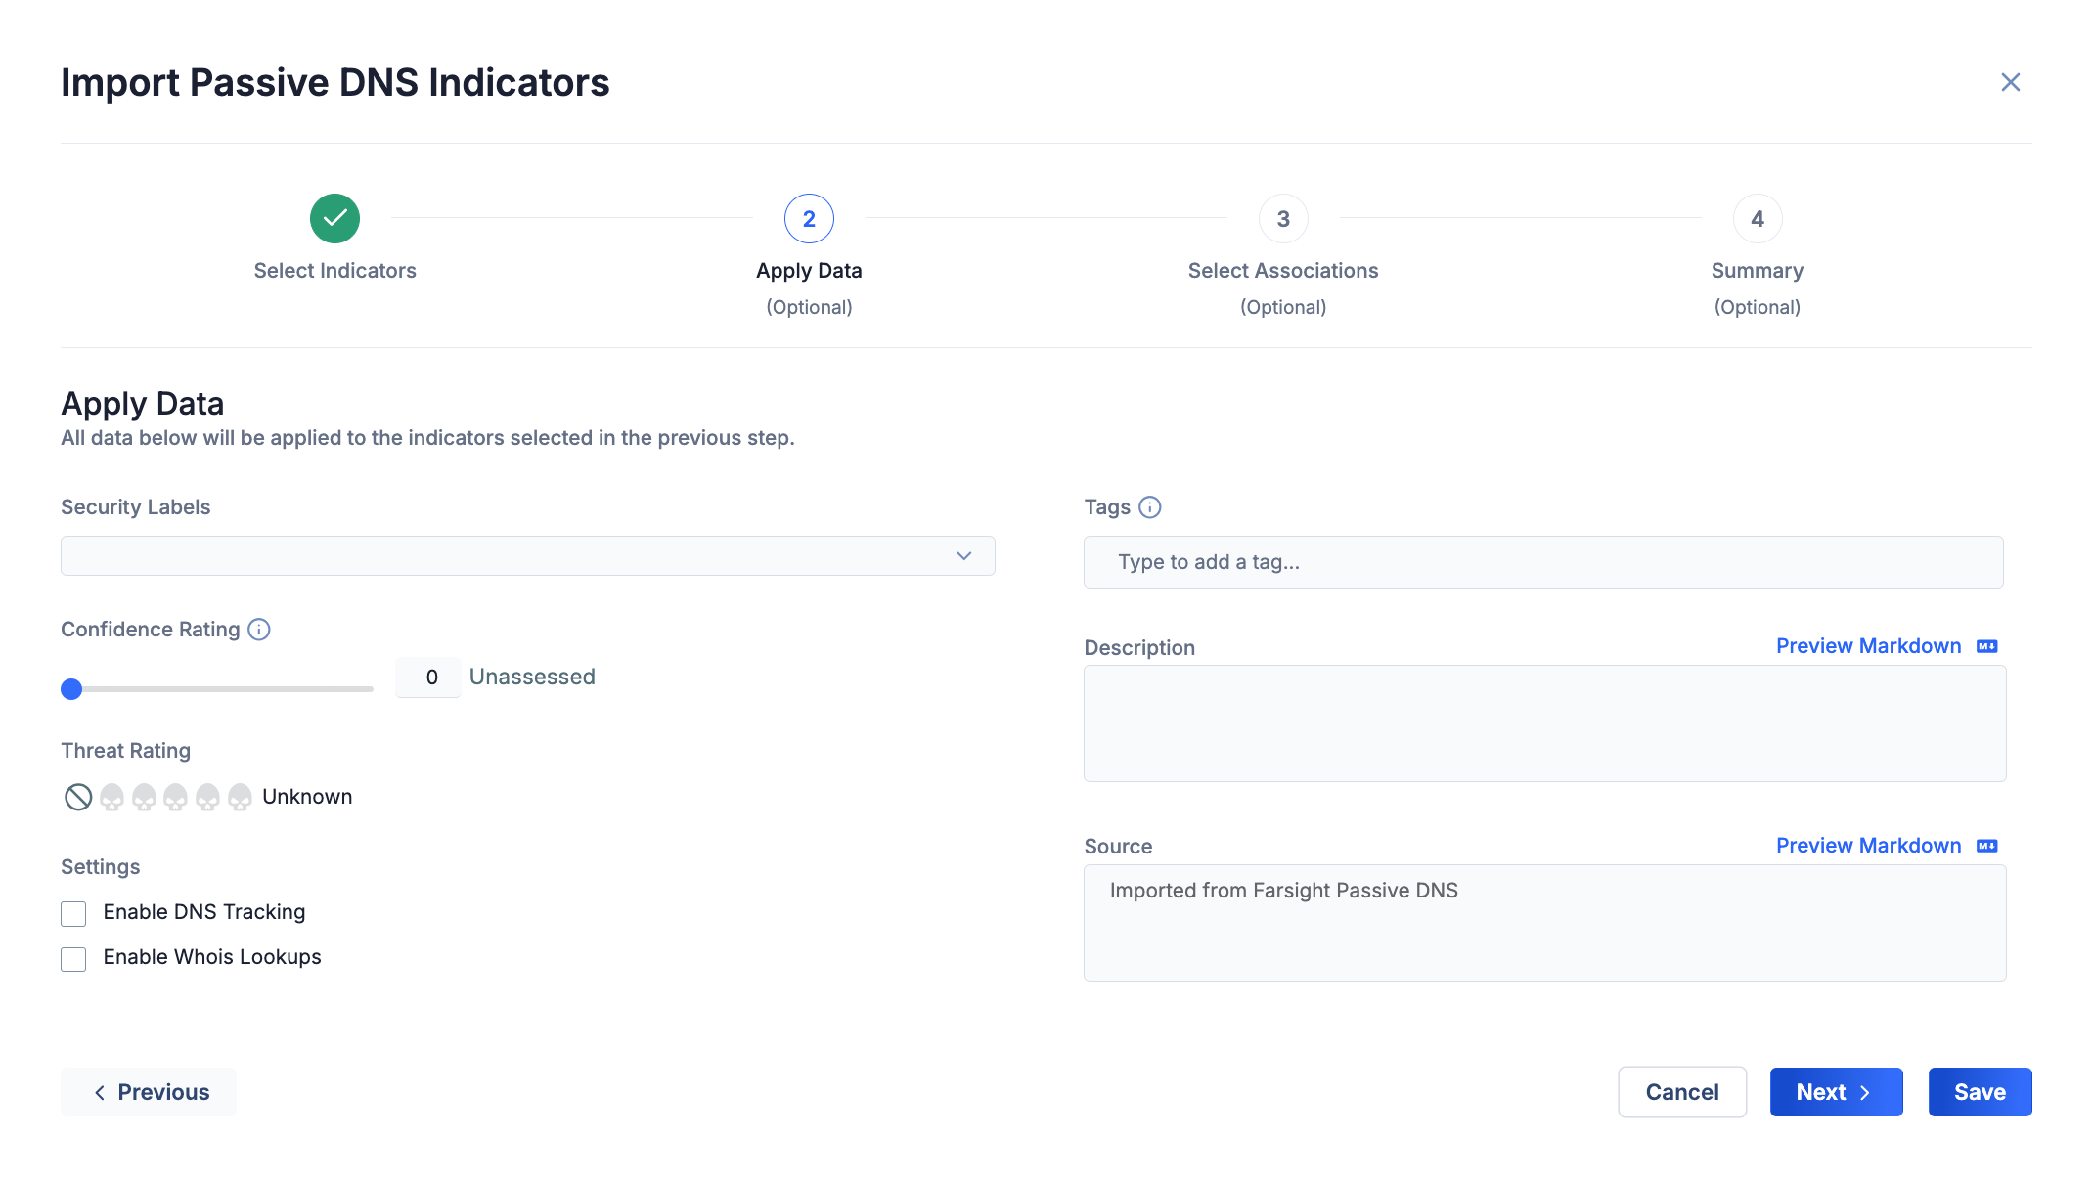Screen dimensions: 2093x1181
Task: Click the step 1 completed checkmark icon
Action: point(334,218)
